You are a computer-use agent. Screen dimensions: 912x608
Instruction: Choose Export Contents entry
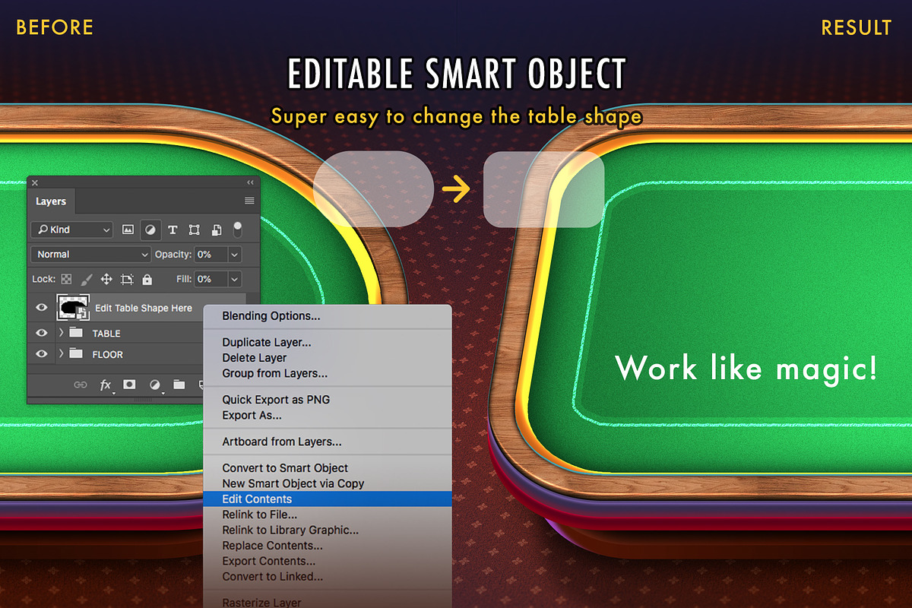(328, 561)
